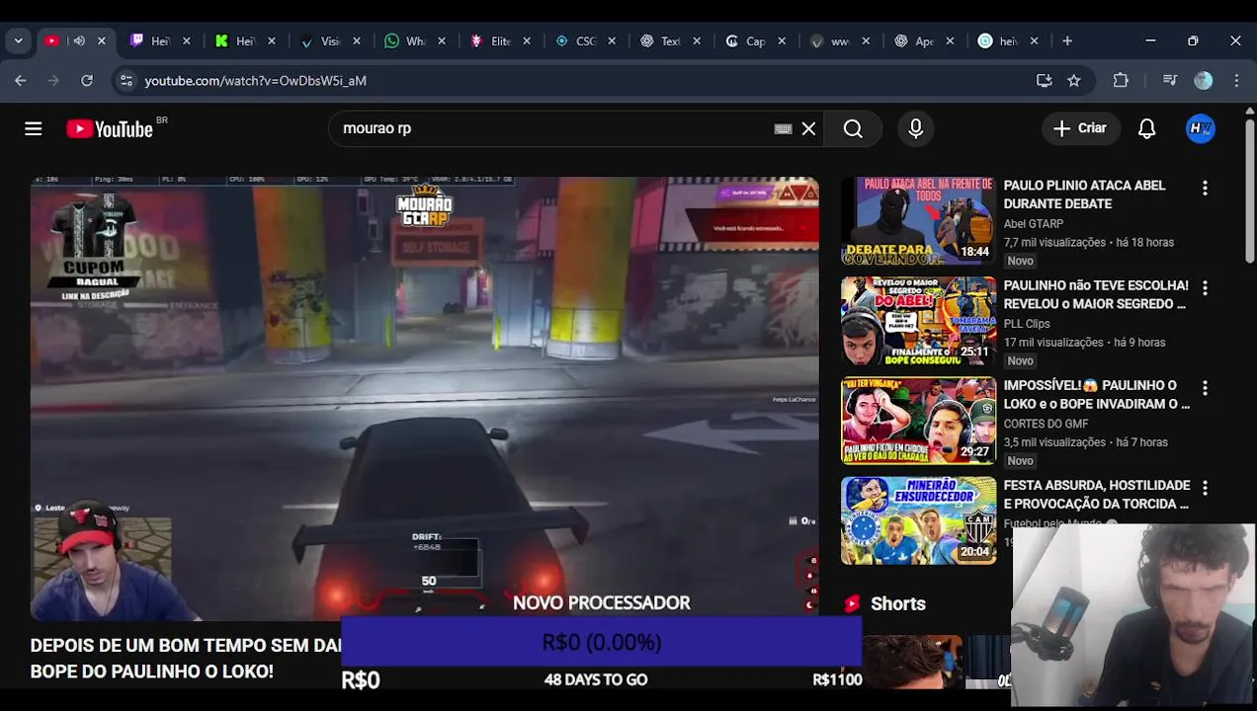This screenshot has height=711, width=1257.
Task: Close the Ape tab
Action: [x=950, y=40]
